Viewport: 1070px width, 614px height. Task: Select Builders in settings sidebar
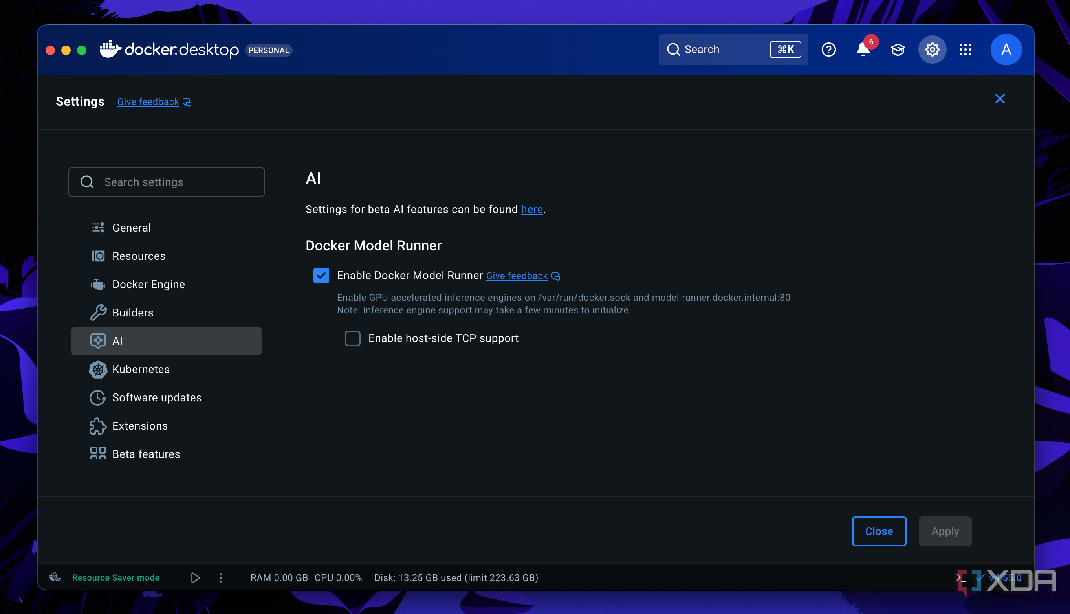coord(167,313)
